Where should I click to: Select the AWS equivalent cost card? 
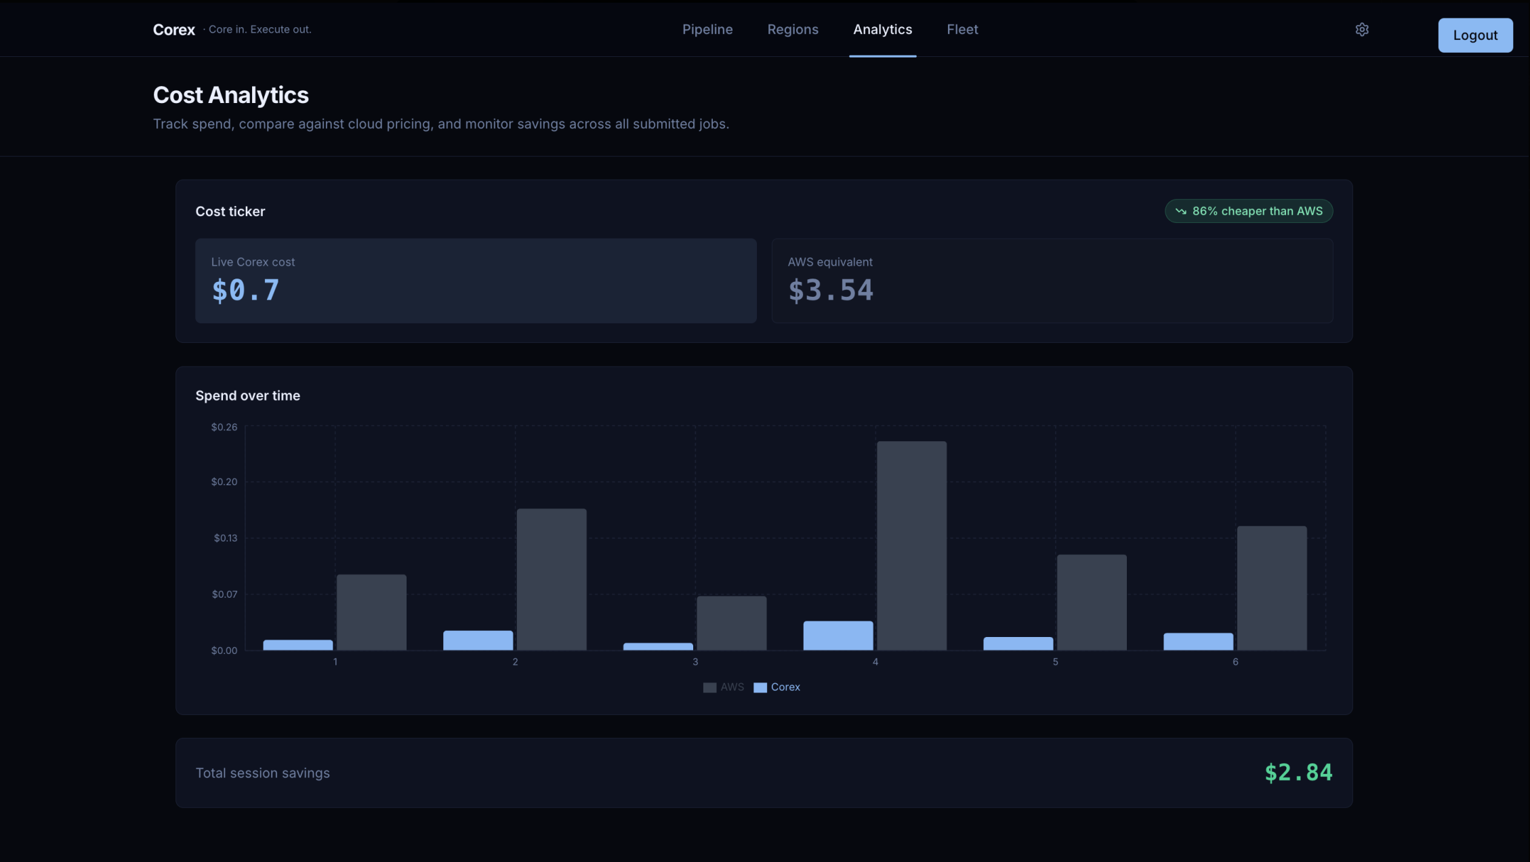tap(1052, 281)
